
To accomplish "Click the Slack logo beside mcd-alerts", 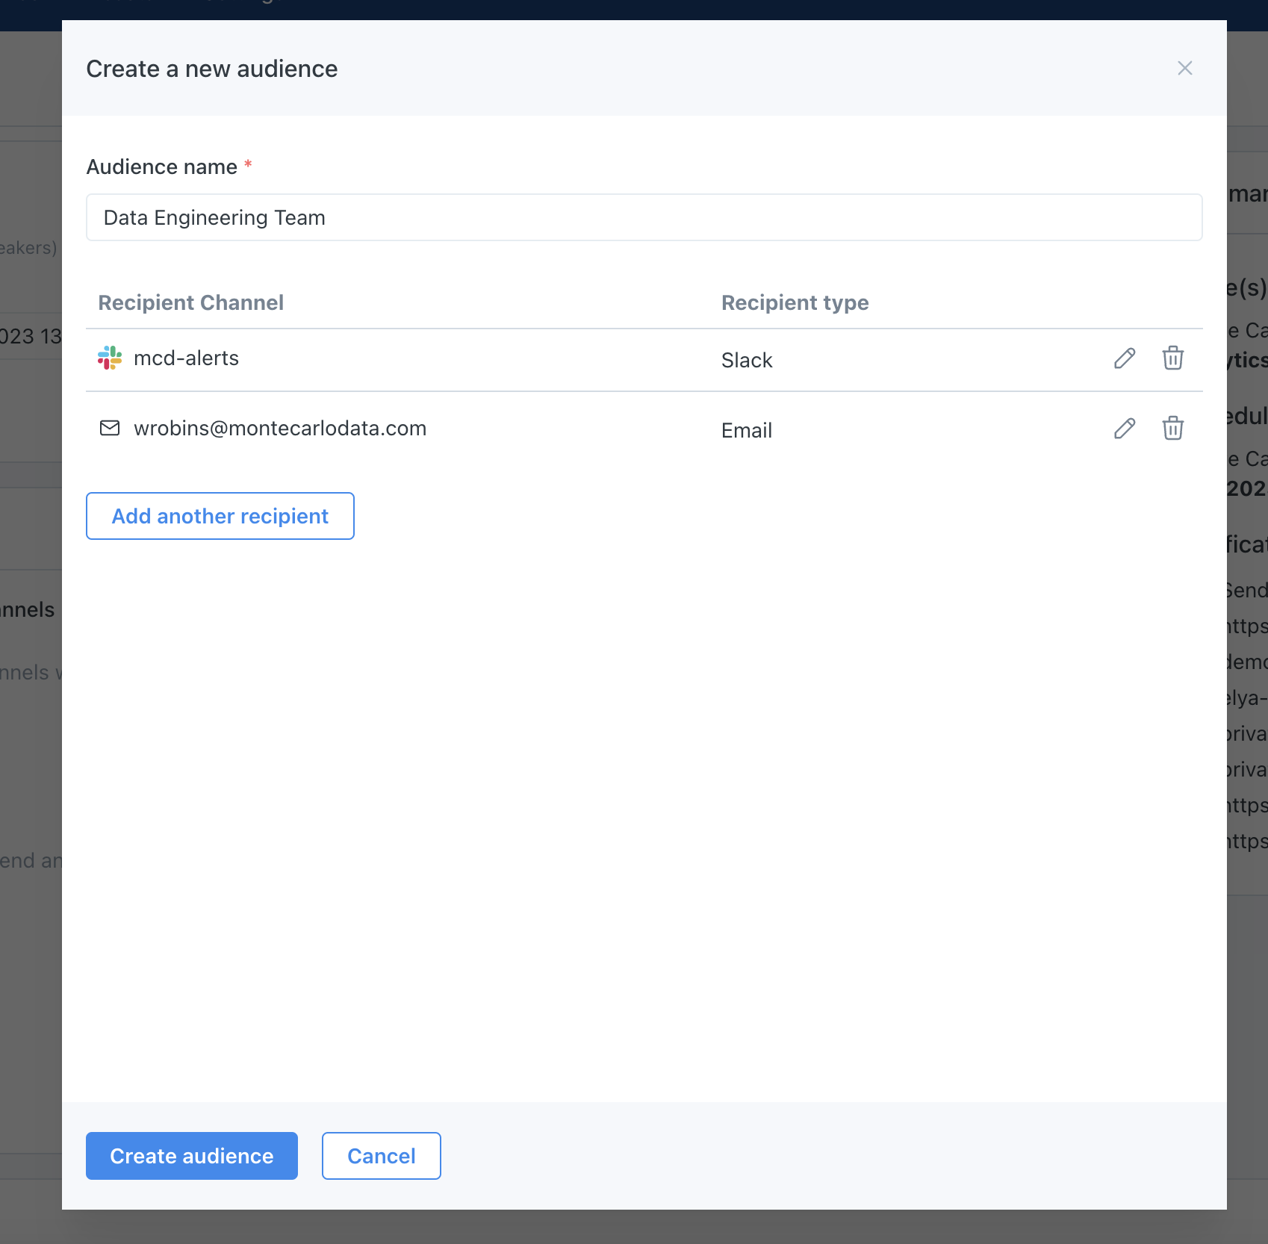I will coord(110,358).
